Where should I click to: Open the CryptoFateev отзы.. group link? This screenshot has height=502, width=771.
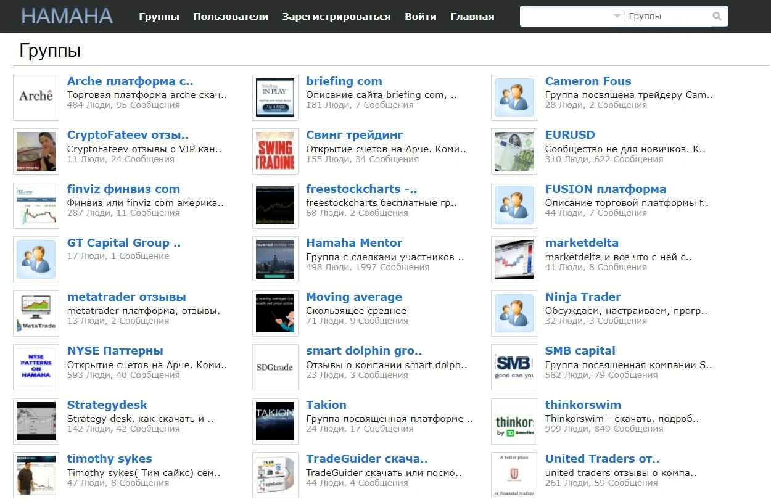click(x=128, y=134)
